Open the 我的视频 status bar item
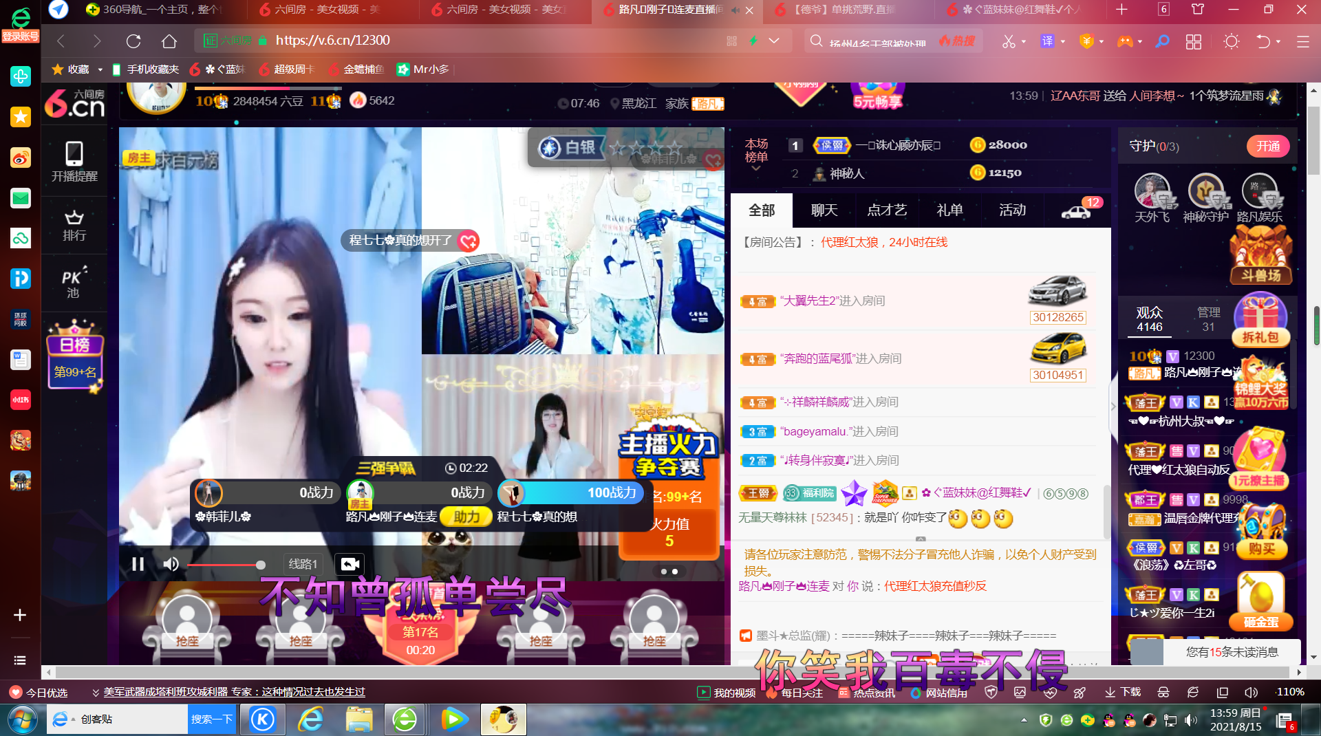 click(x=726, y=692)
